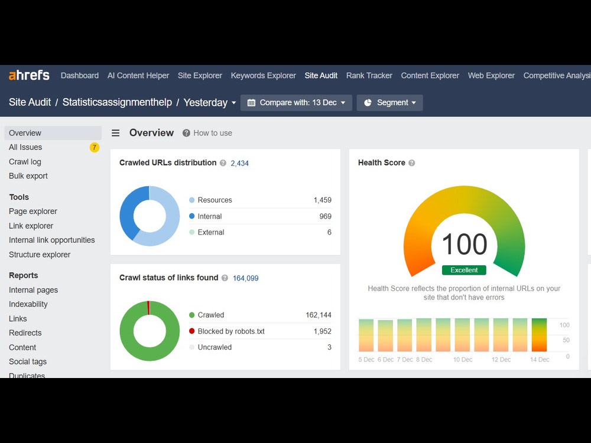Open Bulk export in sidebar
Screen dimensions: 591x443
[x=28, y=176]
